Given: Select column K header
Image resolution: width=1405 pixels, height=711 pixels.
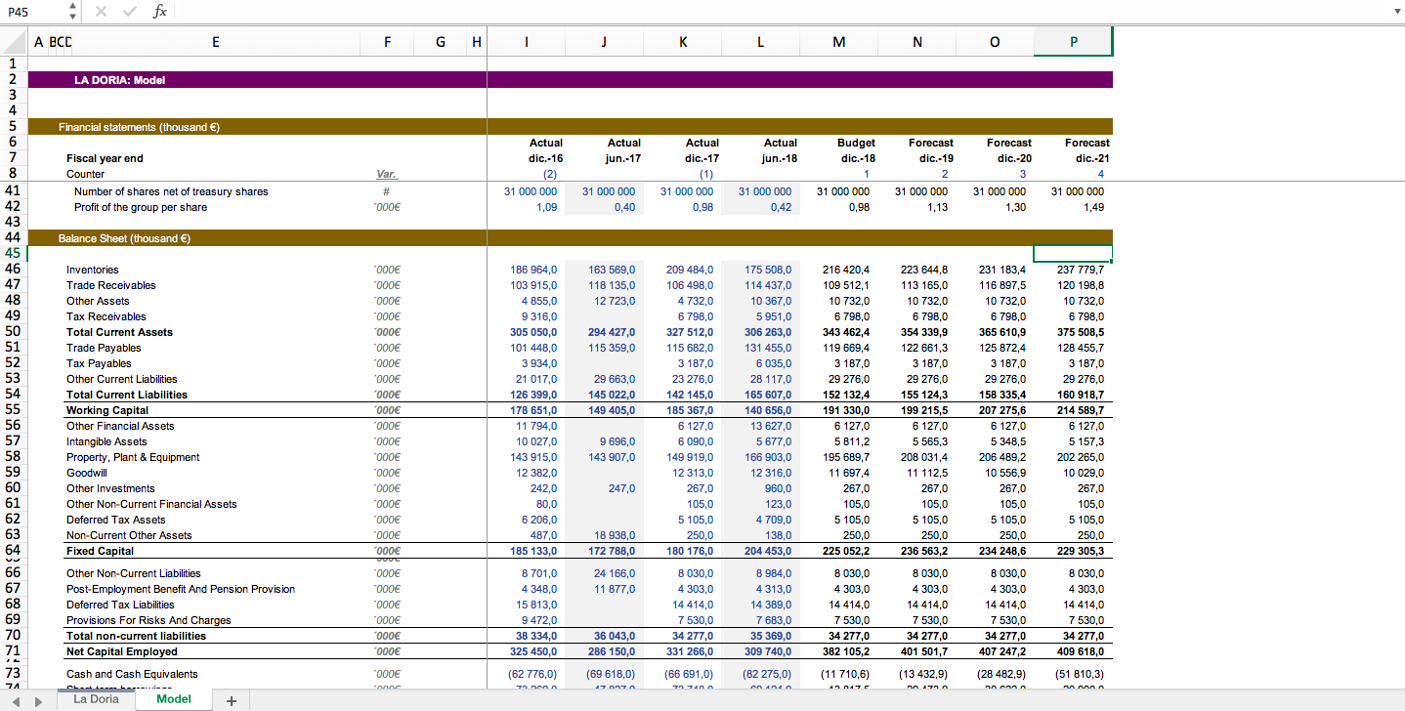Looking at the screenshot, I should point(683,42).
